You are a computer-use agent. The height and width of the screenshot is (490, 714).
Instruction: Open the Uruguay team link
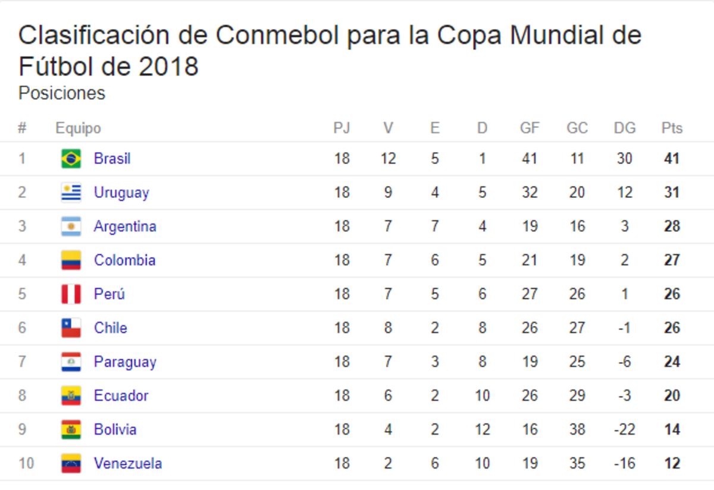(x=121, y=193)
